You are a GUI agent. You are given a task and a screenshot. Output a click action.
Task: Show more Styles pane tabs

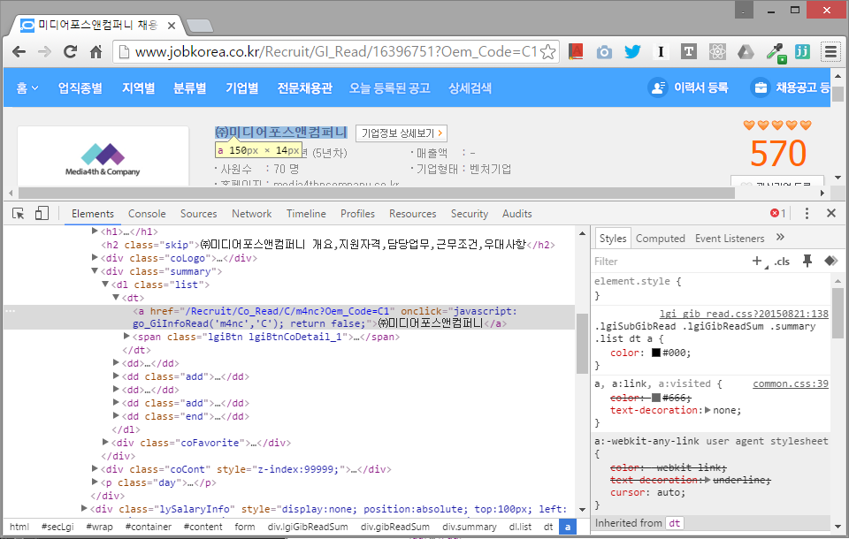point(780,237)
